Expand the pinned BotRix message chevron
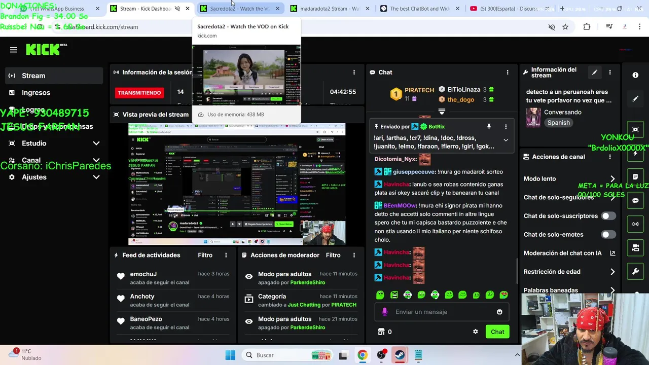 506,140
